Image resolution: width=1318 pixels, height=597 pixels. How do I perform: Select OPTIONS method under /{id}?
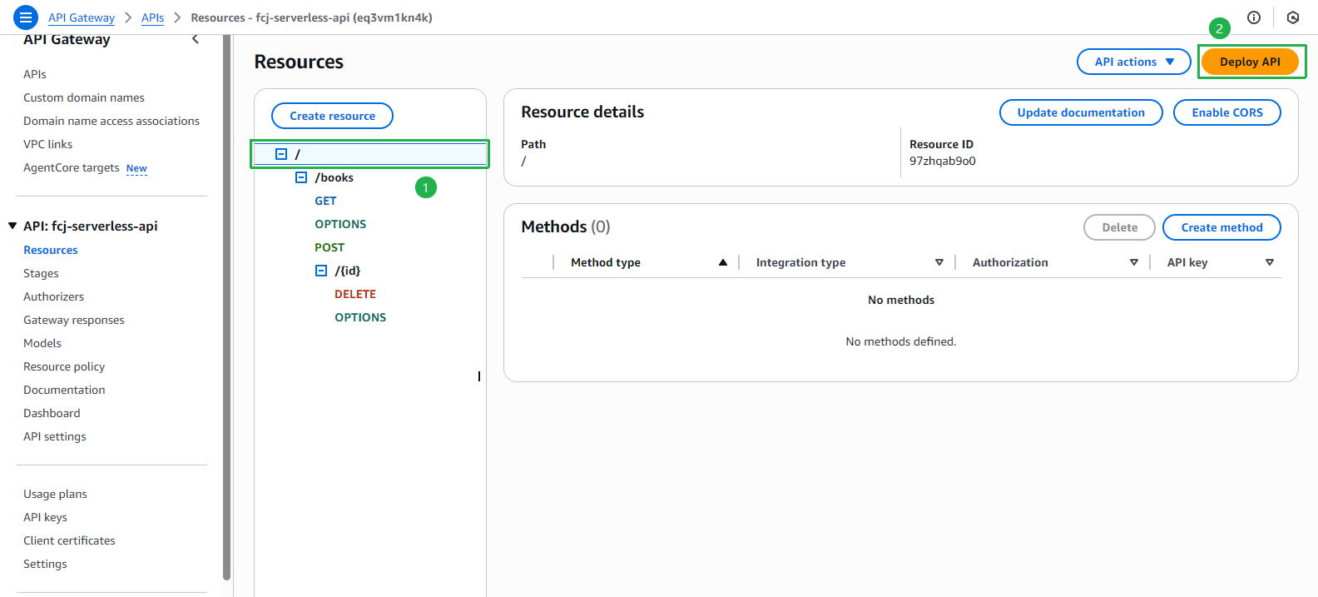click(x=360, y=317)
